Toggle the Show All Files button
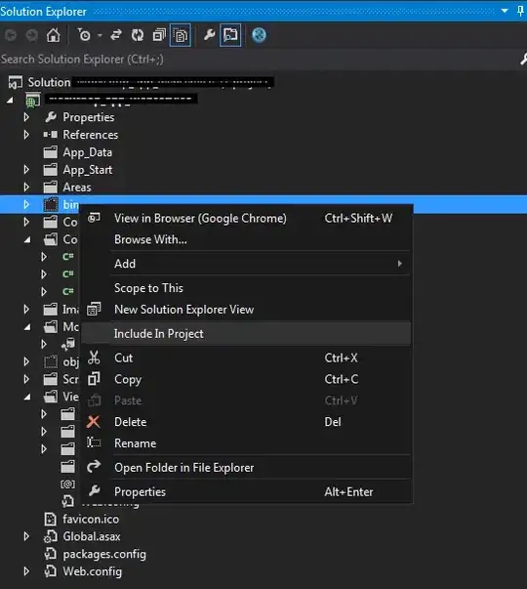Screen dimensions: 527x589 tap(181, 35)
